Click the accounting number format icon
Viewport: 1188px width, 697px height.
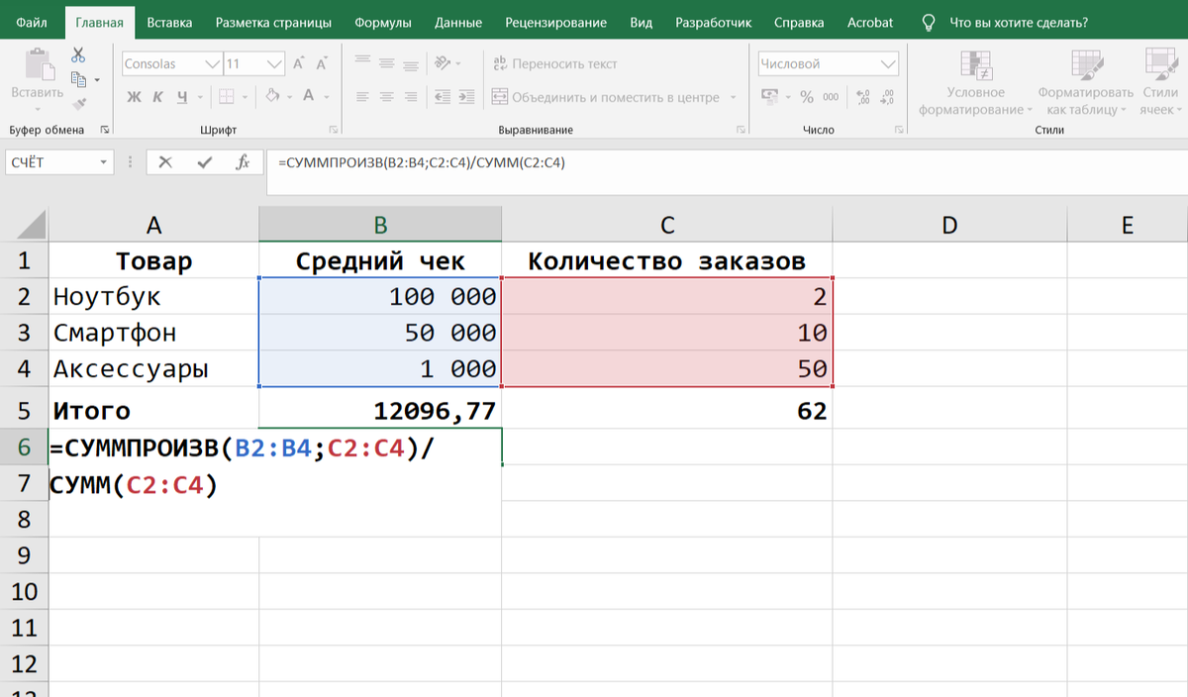[769, 97]
